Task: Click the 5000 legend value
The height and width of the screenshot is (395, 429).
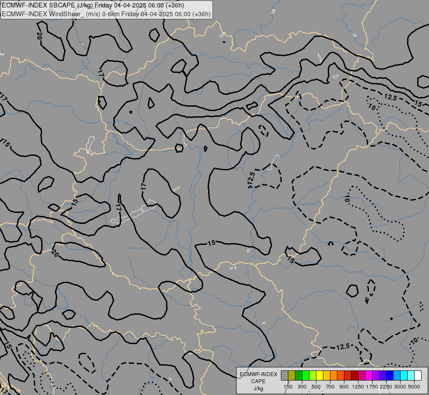Action: tap(414, 387)
